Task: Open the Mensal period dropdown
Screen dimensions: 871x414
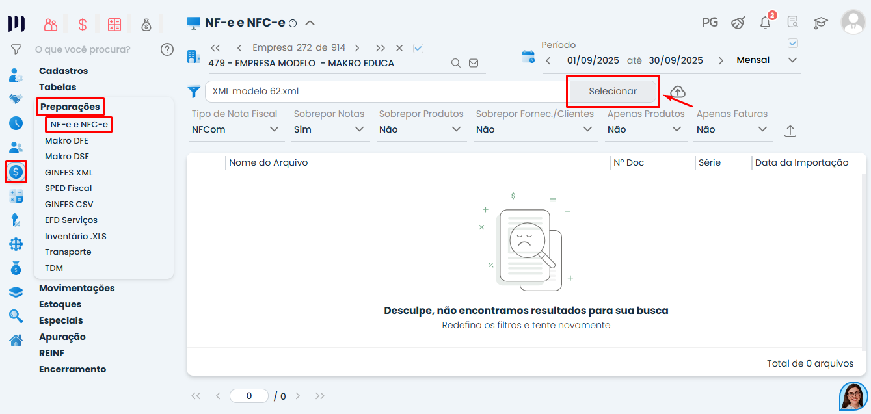Action: pyautogui.click(x=766, y=60)
